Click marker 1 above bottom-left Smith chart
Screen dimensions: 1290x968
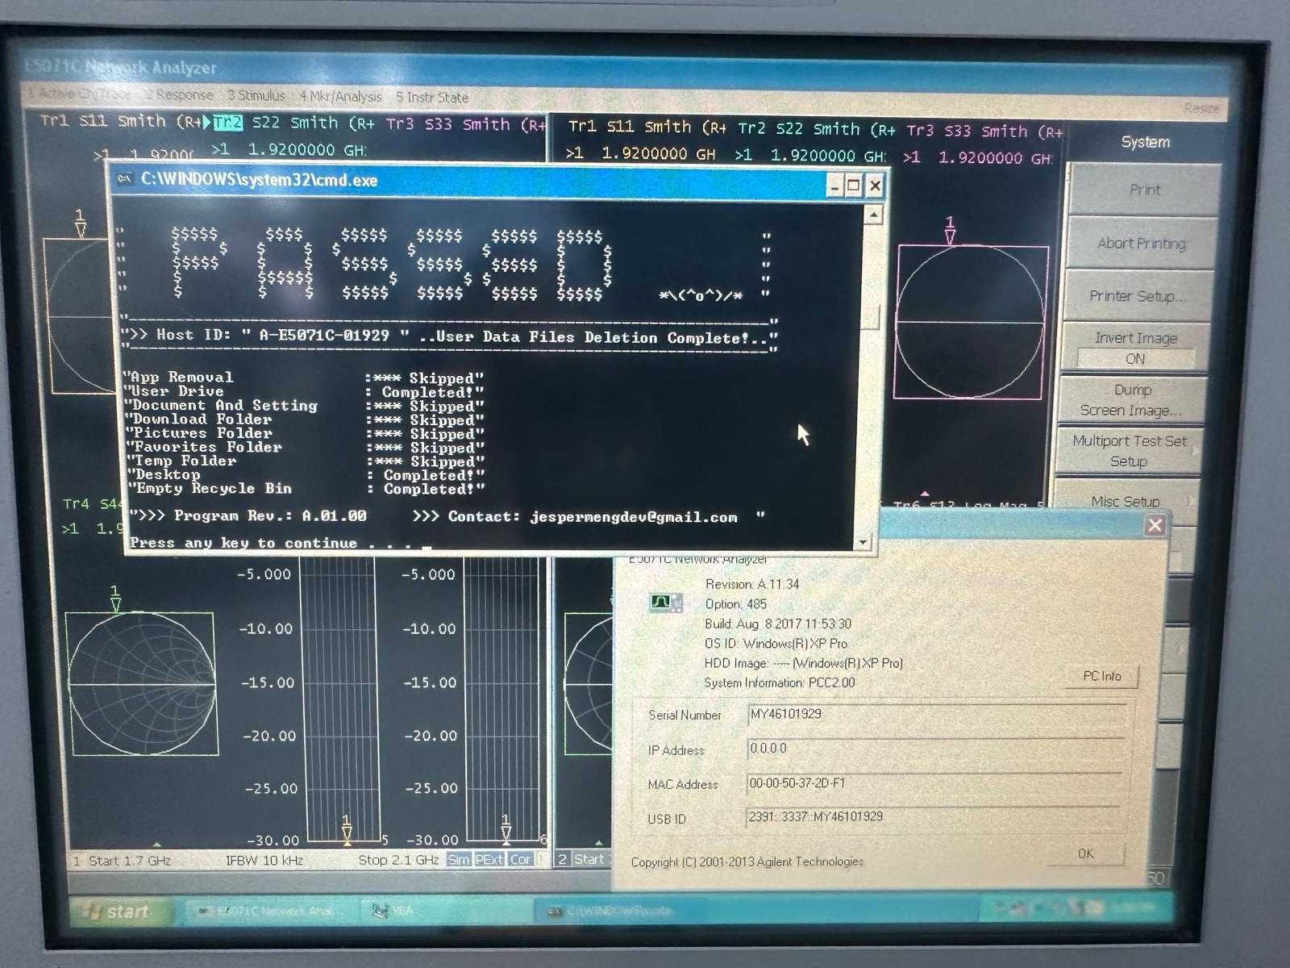tap(115, 599)
